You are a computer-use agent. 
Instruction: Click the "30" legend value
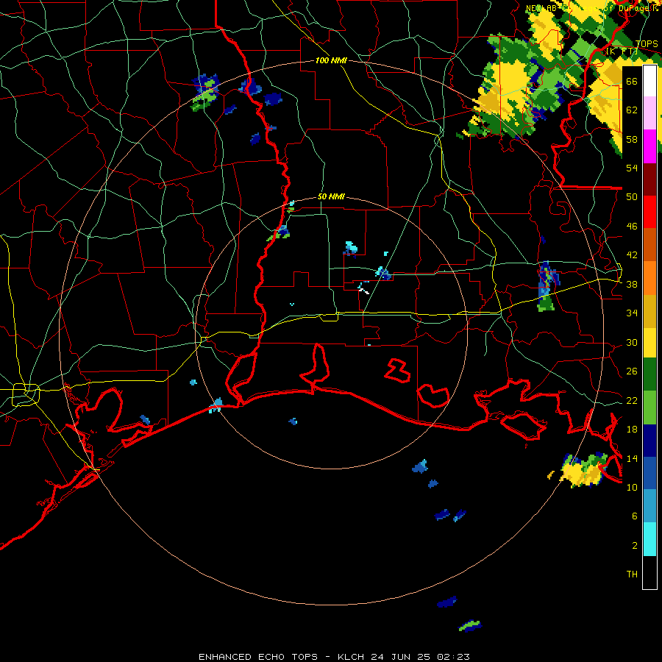632,342
